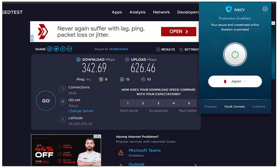Click the download speed value 342.69

(94, 68)
